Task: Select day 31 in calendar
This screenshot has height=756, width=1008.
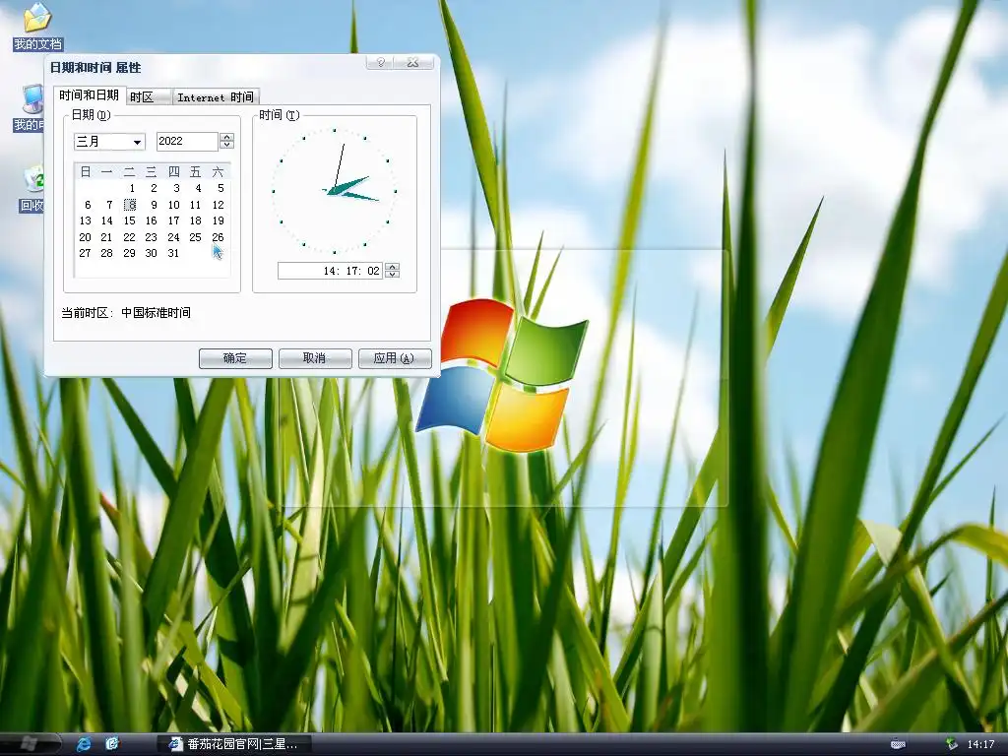Action: [173, 253]
